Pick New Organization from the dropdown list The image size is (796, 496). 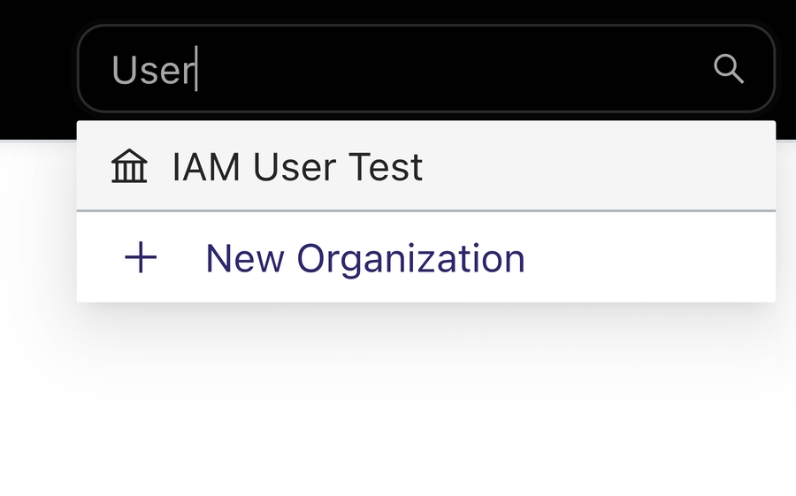(x=364, y=258)
